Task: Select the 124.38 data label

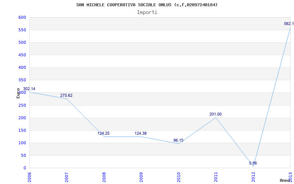Action: [x=141, y=133]
